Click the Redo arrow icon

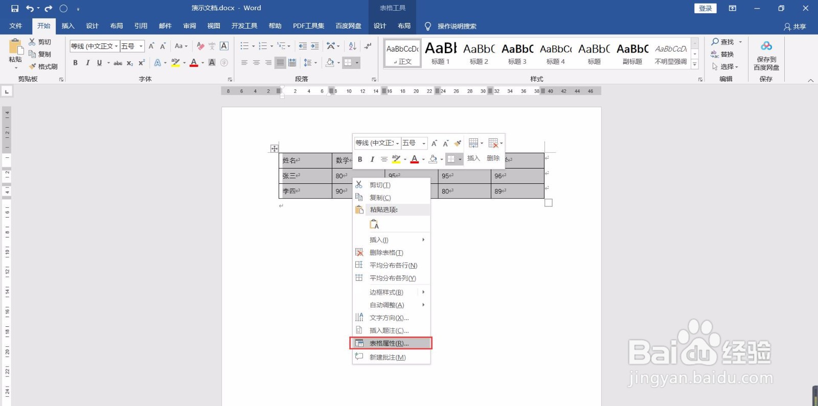tap(49, 8)
